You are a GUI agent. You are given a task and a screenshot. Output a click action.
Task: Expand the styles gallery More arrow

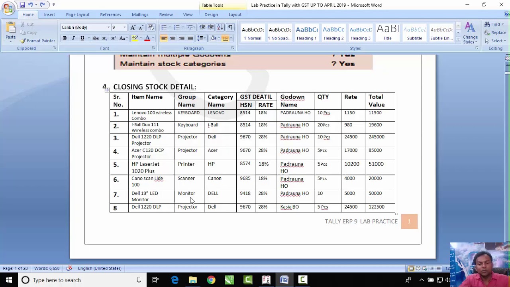[x=458, y=40]
